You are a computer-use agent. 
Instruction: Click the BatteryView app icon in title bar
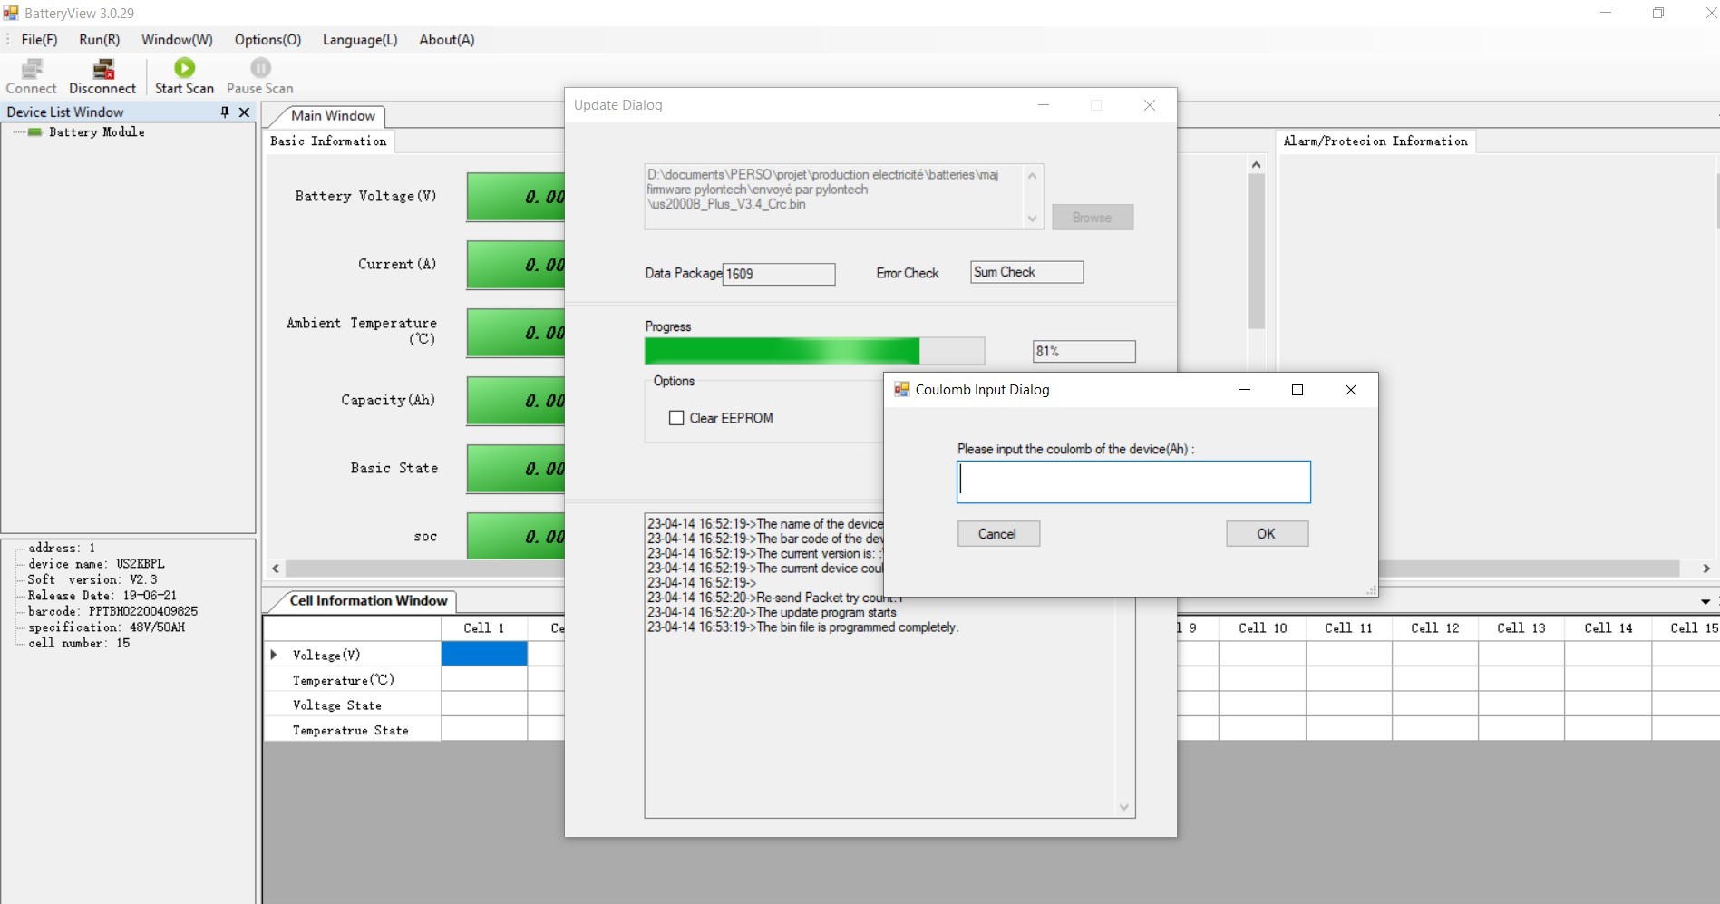coord(11,13)
